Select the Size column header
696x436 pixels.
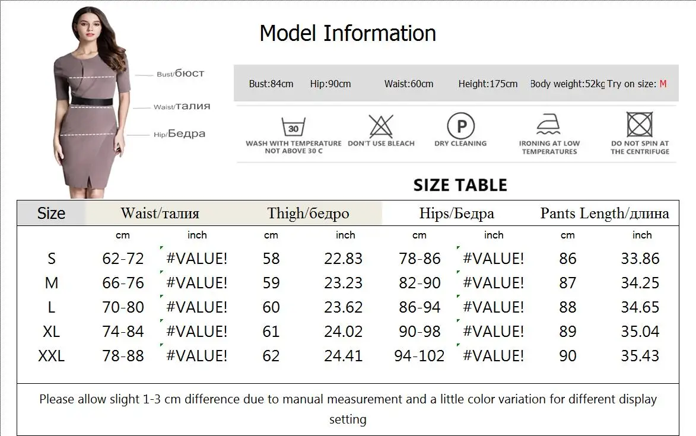pos(51,214)
